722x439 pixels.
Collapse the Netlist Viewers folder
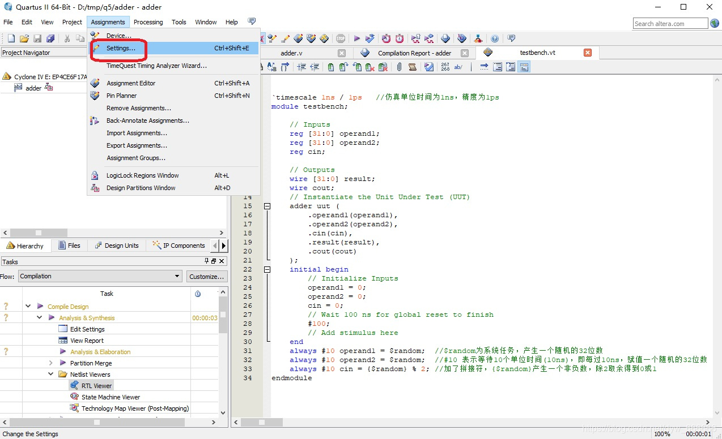(x=50, y=374)
